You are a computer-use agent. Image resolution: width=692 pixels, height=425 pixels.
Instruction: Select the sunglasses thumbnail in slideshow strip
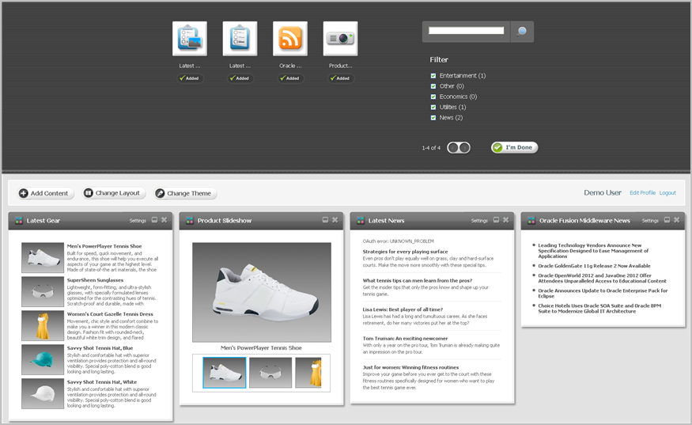[x=270, y=373]
